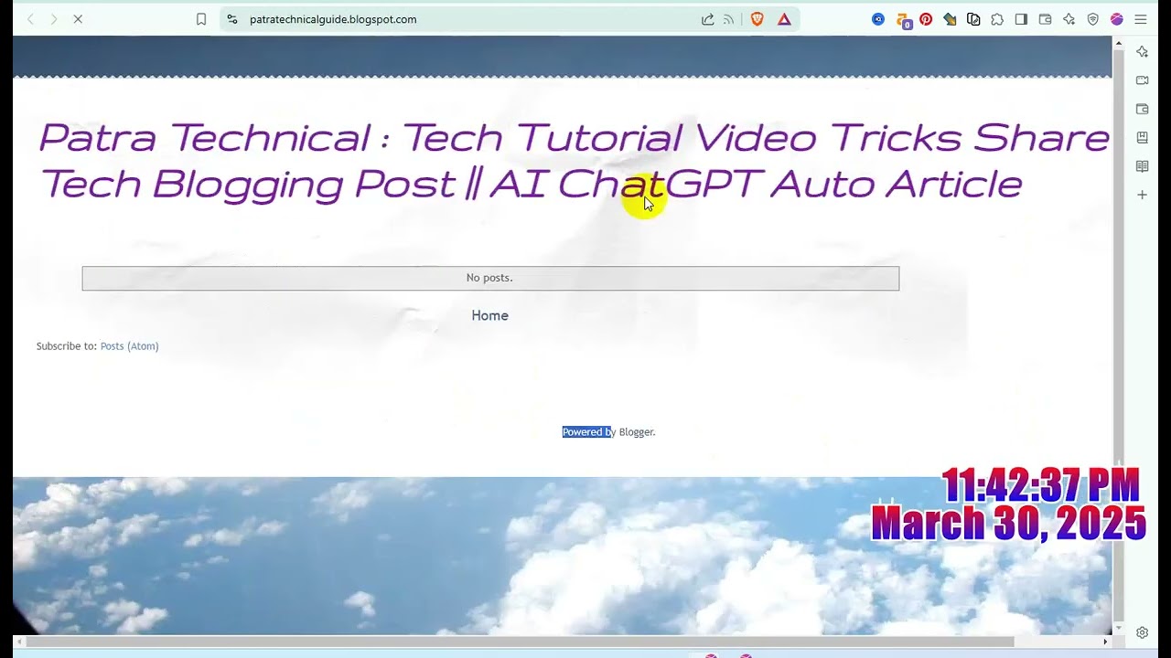
Task: Open the profile avatar menu
Action: point(1117,19)
